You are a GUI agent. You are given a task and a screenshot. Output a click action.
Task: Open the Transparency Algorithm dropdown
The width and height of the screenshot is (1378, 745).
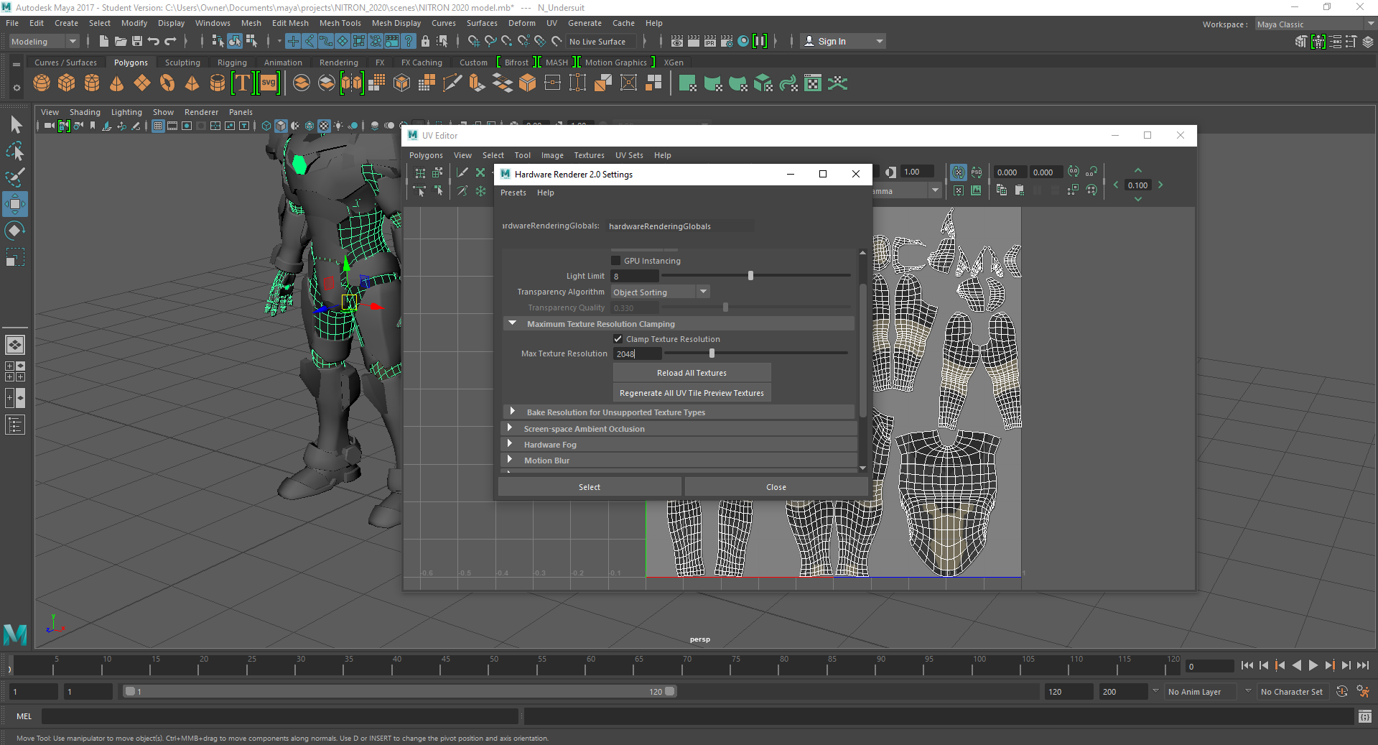[703, 292]
